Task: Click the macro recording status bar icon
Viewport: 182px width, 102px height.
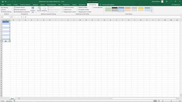Action: (x=15, y=101)
